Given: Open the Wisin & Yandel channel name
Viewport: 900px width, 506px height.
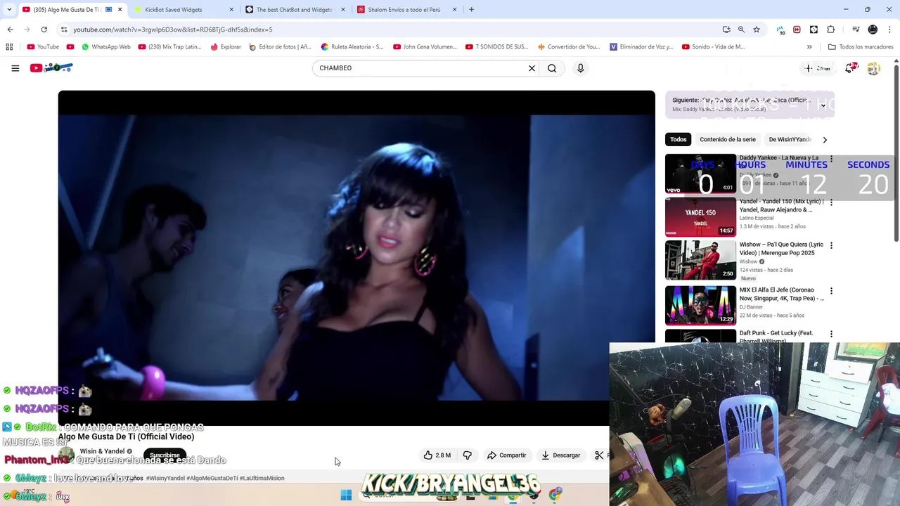Looking at the screenshot, I should coord(102,451).
